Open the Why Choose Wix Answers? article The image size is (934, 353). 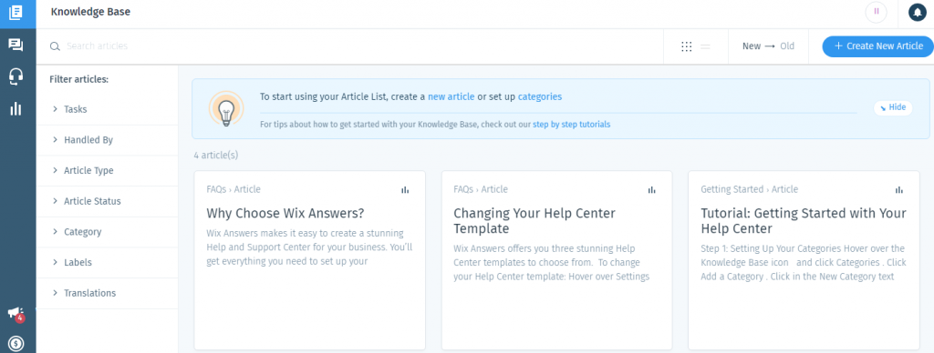pos(285,213)
